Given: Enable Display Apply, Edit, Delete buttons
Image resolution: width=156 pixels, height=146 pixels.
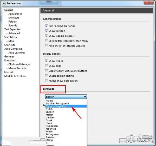Looking at the screenshot, I should pos(47,71).
